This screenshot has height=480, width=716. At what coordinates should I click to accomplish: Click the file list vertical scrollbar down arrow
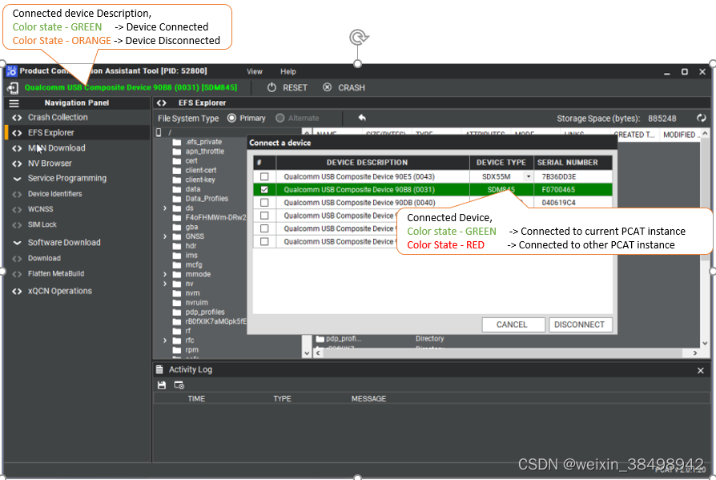coord(705,343)
